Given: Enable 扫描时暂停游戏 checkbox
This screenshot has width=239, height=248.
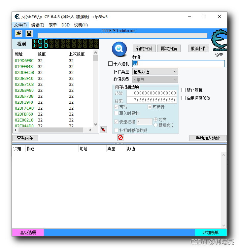Looking at the screenshot, I should pos(116,130).
